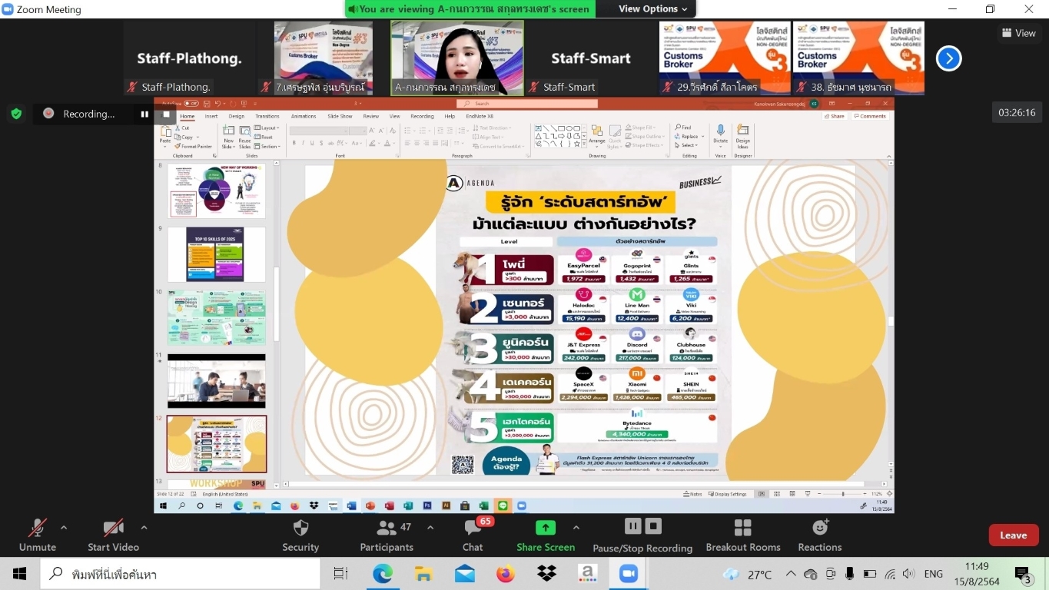Open Firefox from Windows taskbar

(505, 574)
